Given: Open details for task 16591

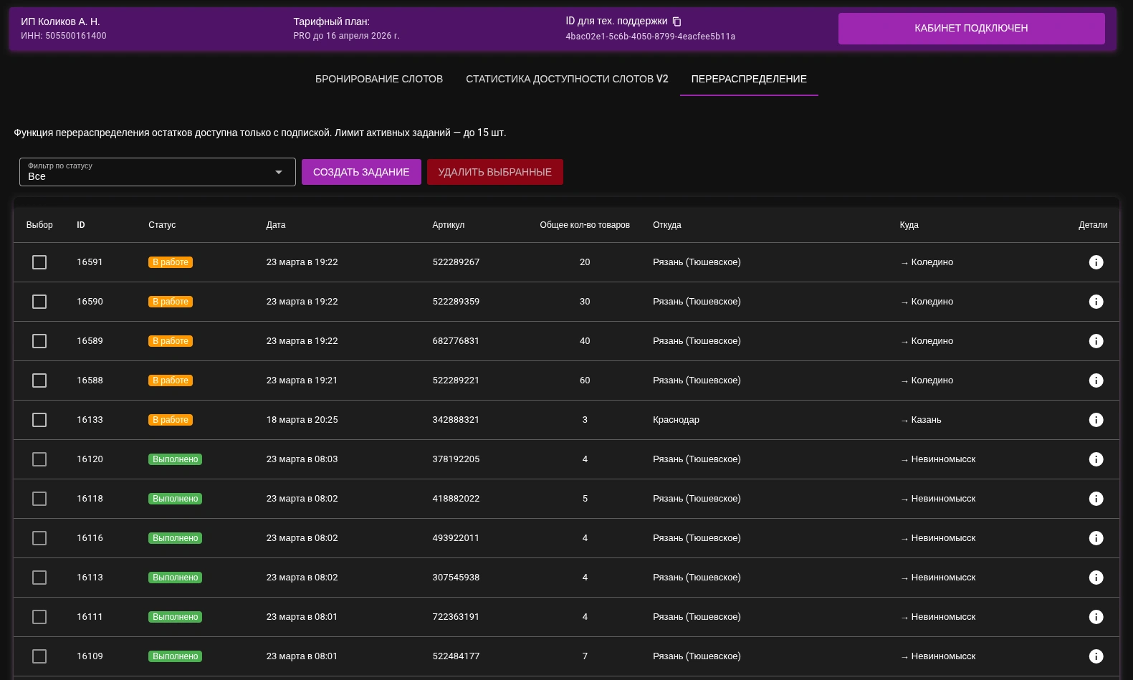Looking at the screenshot, I should [1096, 262].
